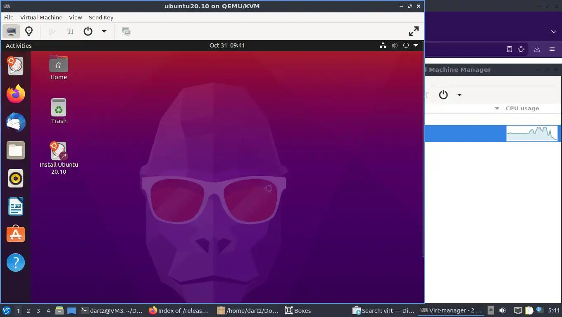This screenshot has height=317, width=562.
Task: Open the guest clock calendar Oct 31 09:41
Action: [x=227, y=45]
